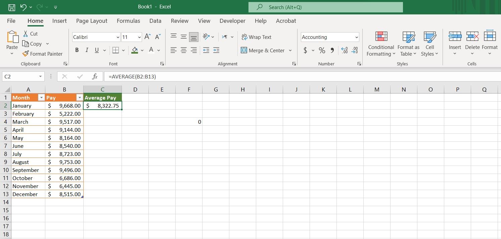The width and height of the screenshot is (501, 239).
Task: Toggle Wrap Text for the cell
Action: 257,37
